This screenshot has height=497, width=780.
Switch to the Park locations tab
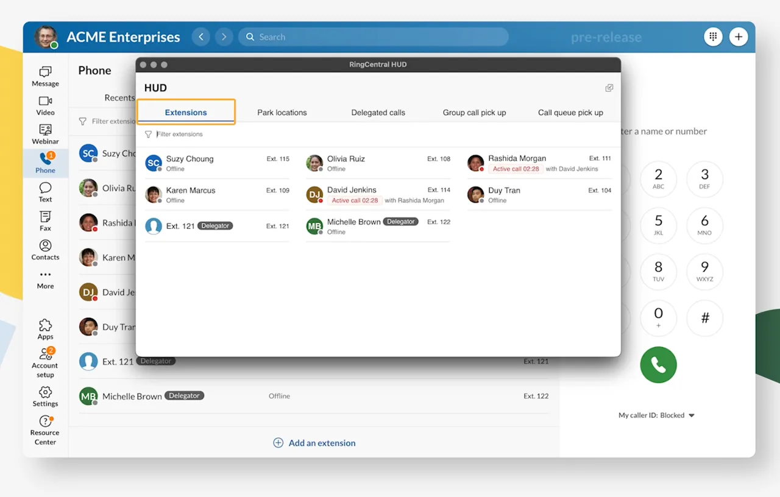coord(282,113)
